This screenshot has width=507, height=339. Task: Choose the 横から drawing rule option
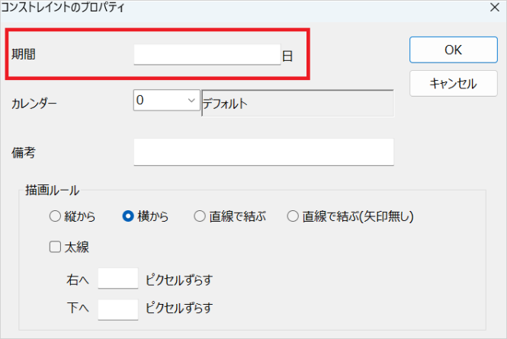tap(128, 216)
